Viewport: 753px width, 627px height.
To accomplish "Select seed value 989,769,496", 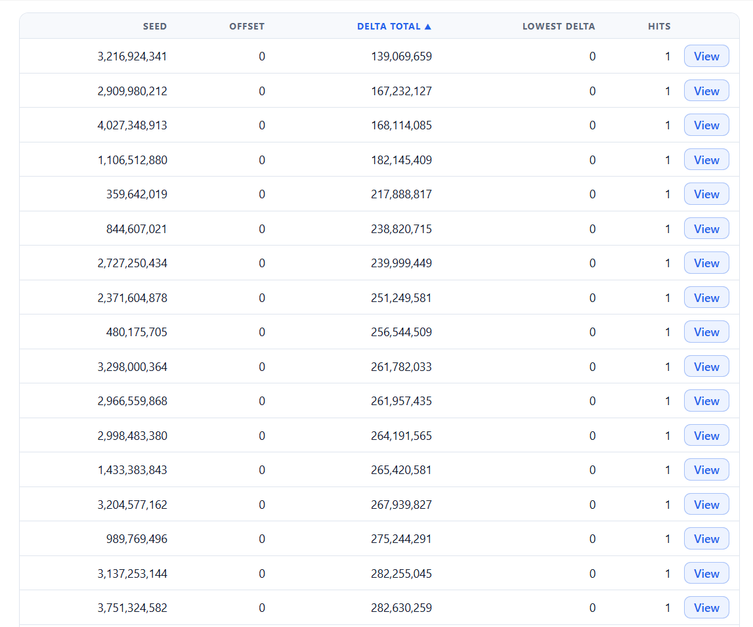I will point(137,538).
